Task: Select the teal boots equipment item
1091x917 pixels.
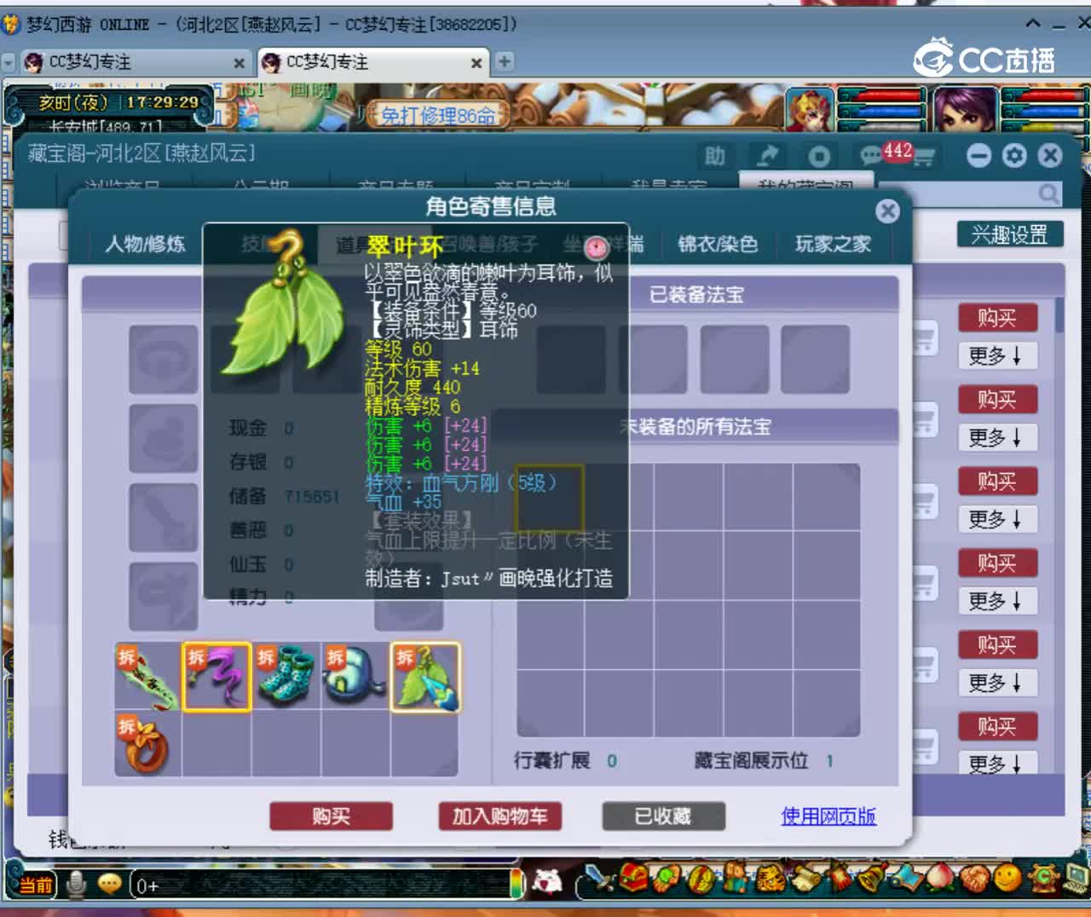Action: [286, 677]
